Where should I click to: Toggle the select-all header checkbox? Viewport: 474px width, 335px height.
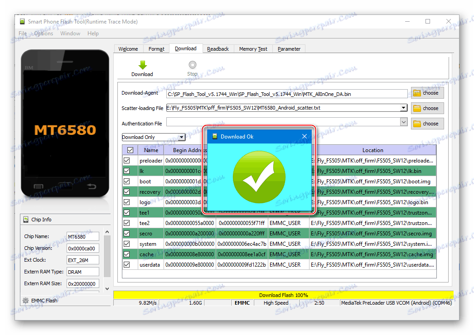pos(131,150)
